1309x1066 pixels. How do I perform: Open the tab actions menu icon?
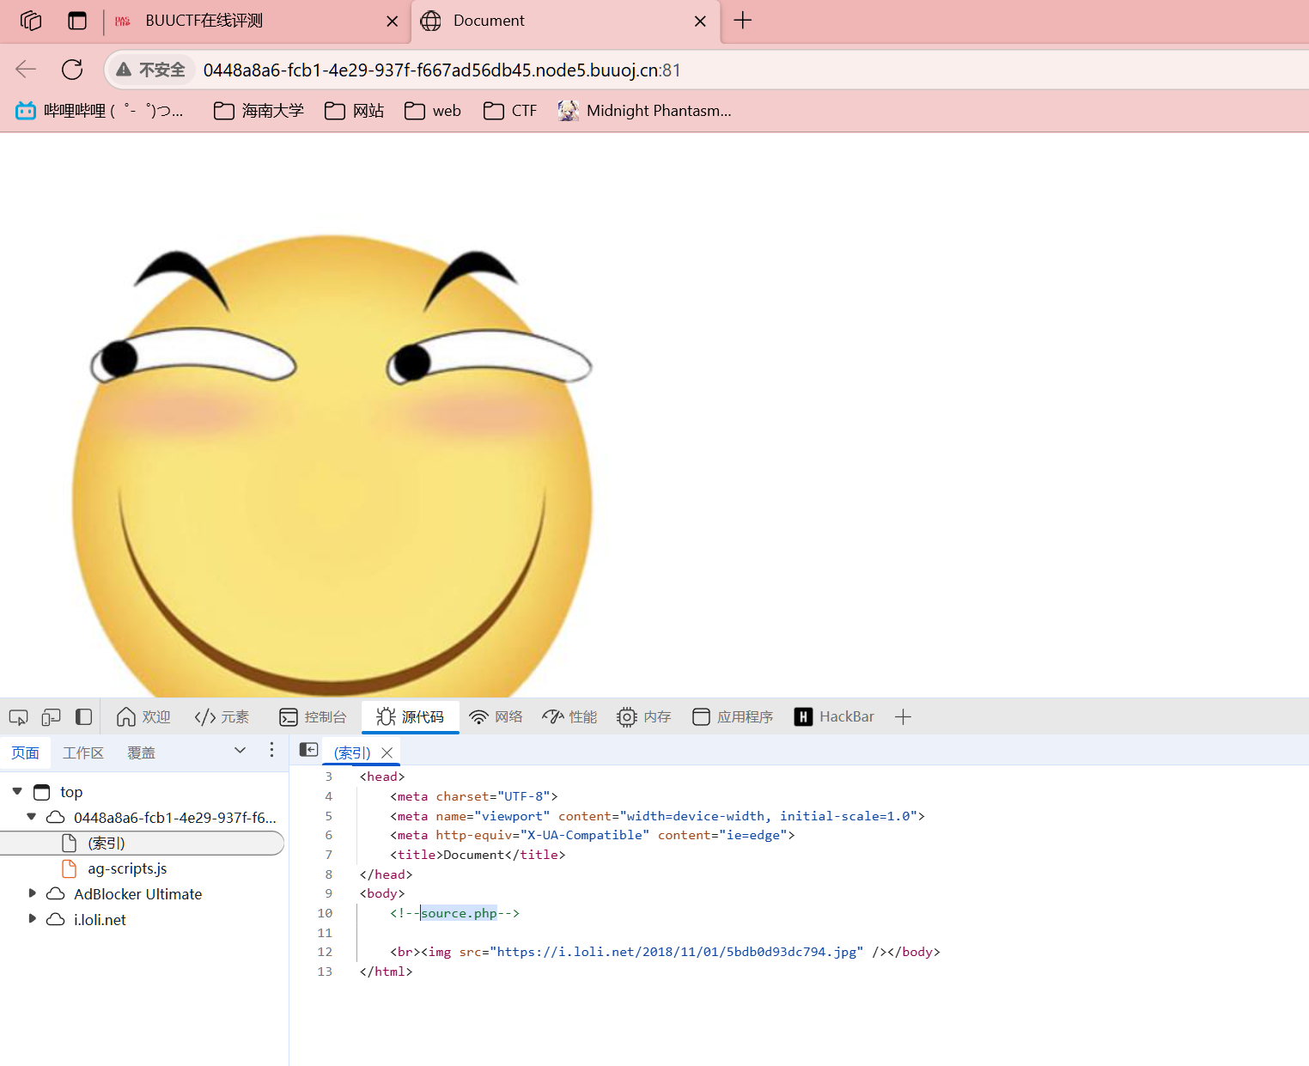(x=77, y=21)
